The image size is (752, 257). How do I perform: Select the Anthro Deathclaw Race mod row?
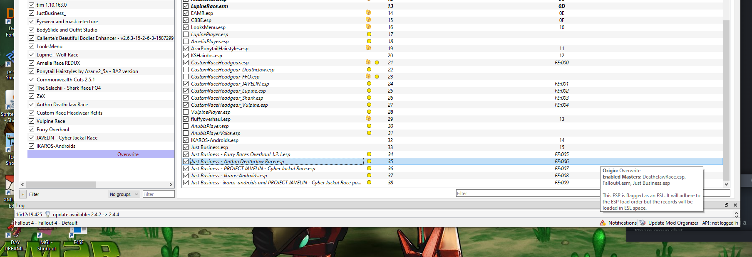(x=101, y=104)
